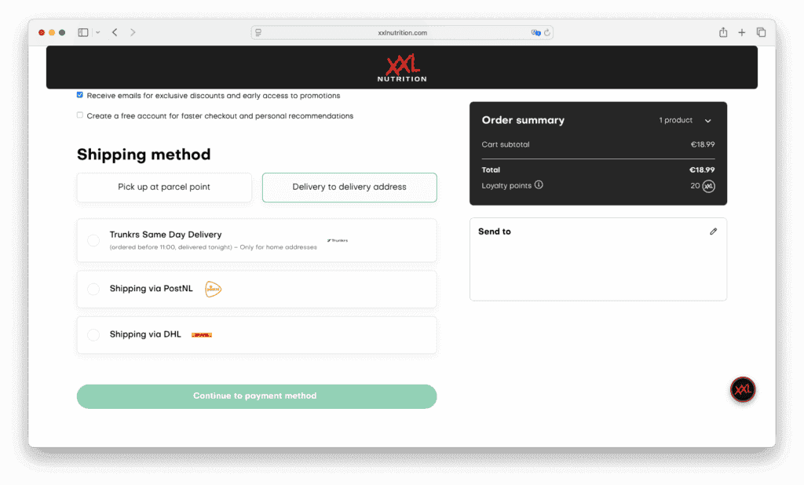Viewport: 804px width, 485px height.
Task: Click the Send to label
Action: coord(495,232)
